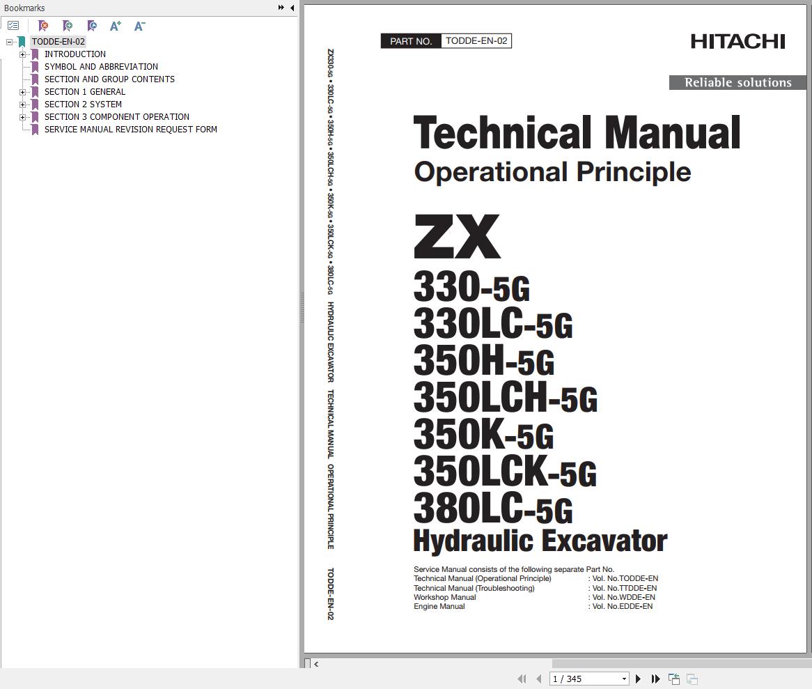
Task: Expand the bookmarks panel double-arrow icon
Action: 281,8
